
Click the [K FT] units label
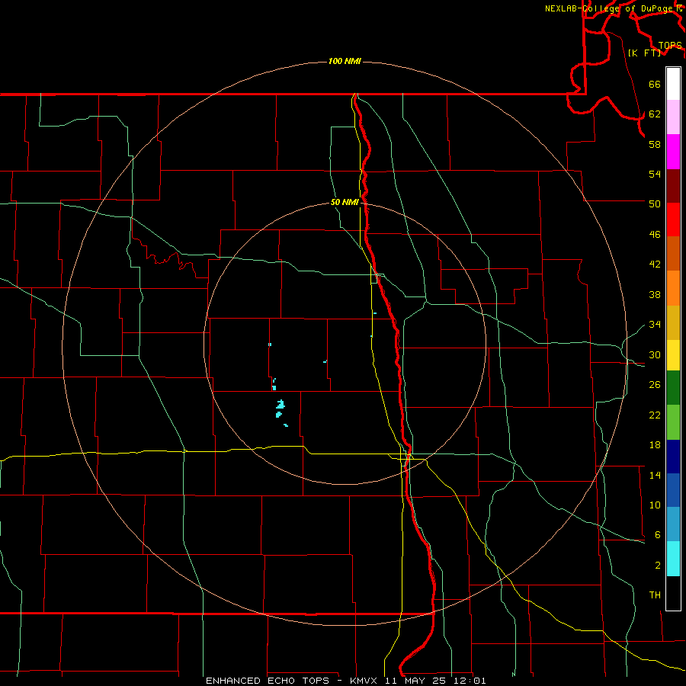tap(644, 53)
